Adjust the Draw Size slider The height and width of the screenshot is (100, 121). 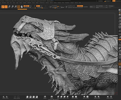coord(56,8)
